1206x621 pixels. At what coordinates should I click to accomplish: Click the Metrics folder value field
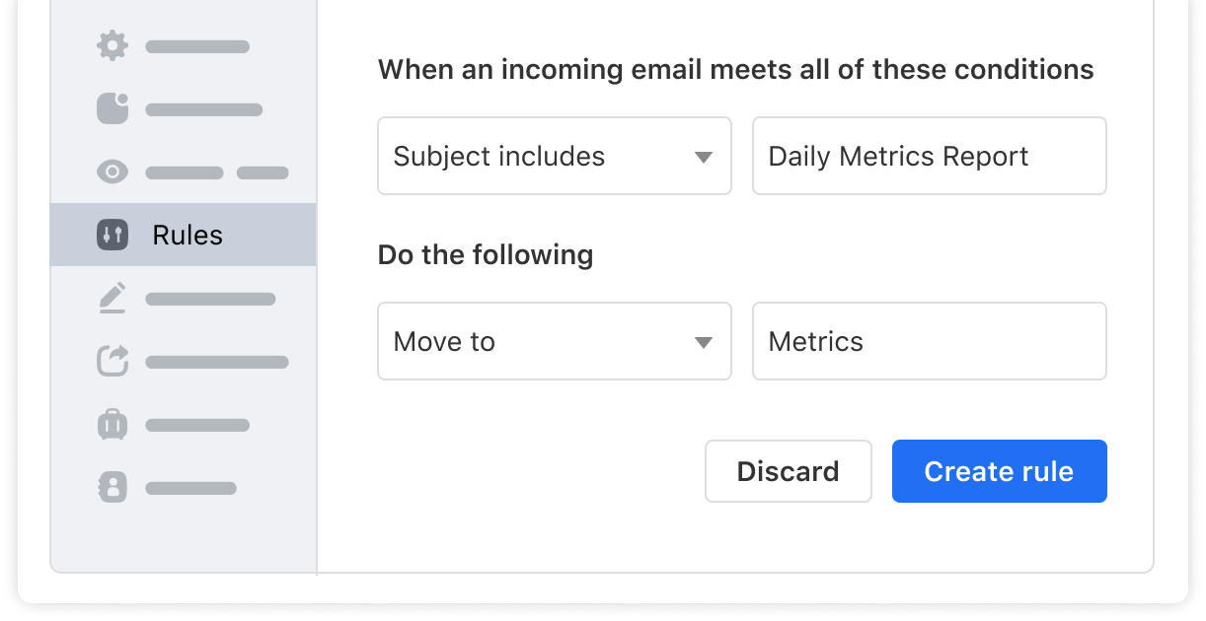[x=929, y=341]
